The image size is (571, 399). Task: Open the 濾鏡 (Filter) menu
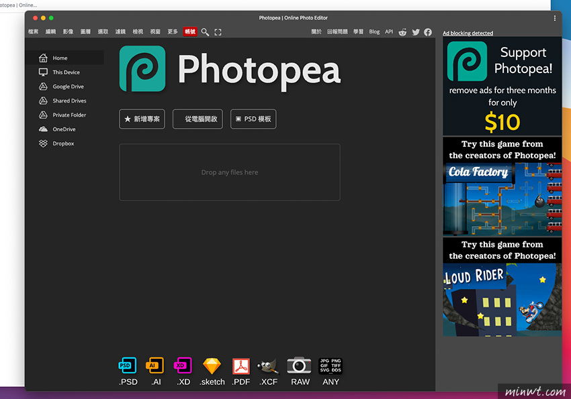click(x=120, y=32)
